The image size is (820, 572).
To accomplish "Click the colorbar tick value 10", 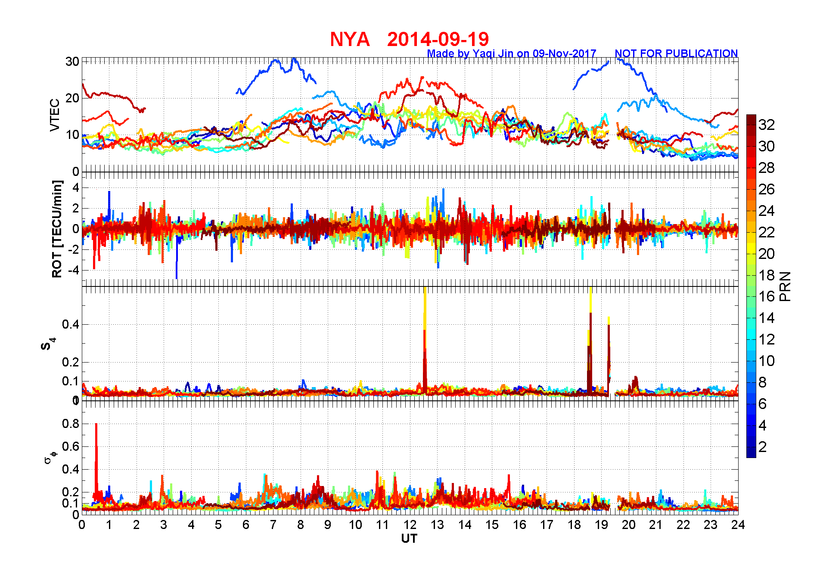I will (x=767, y=361).
